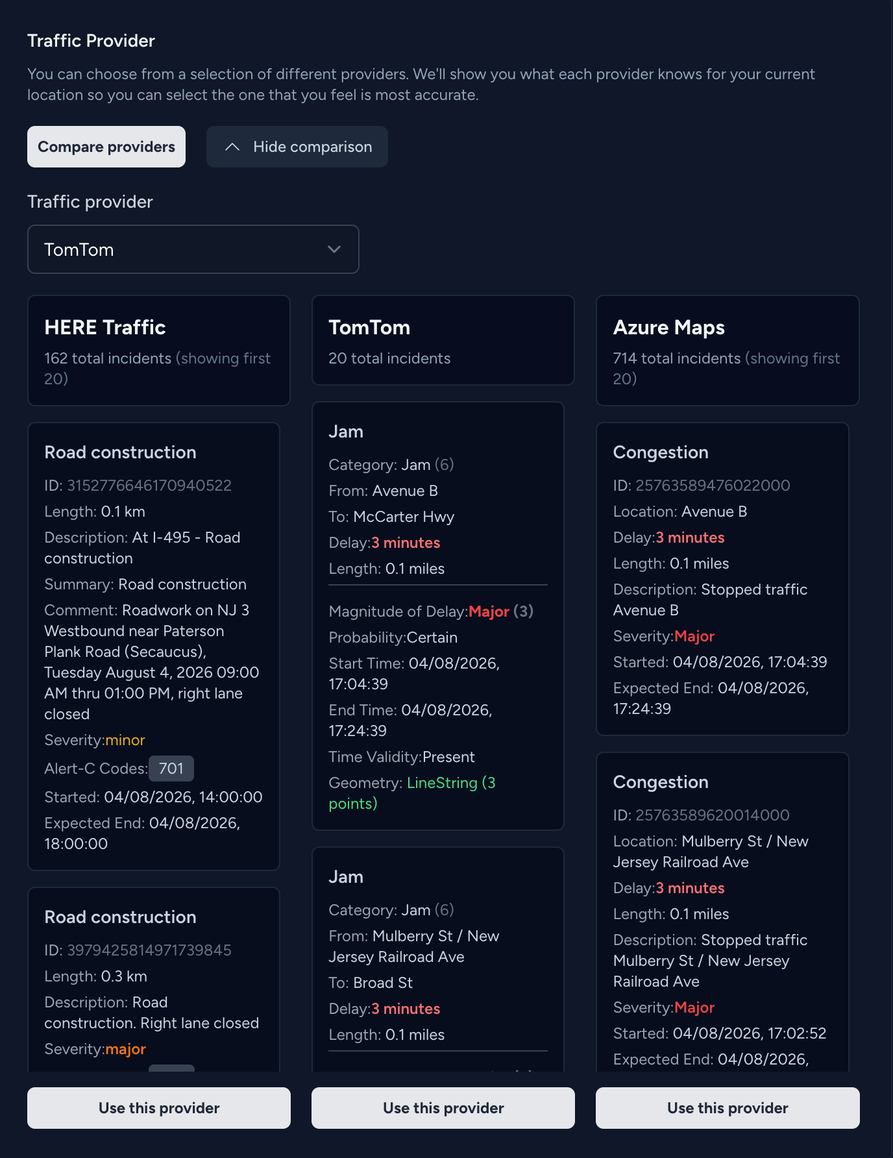Select the TomTom column heading
The width and height of the screenshot is (893, 1158).
coord(369,327)
